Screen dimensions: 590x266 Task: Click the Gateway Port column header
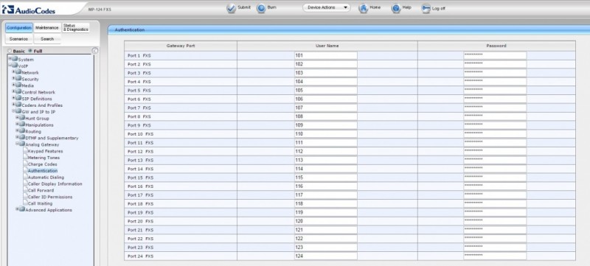click(x=181, y=46)
